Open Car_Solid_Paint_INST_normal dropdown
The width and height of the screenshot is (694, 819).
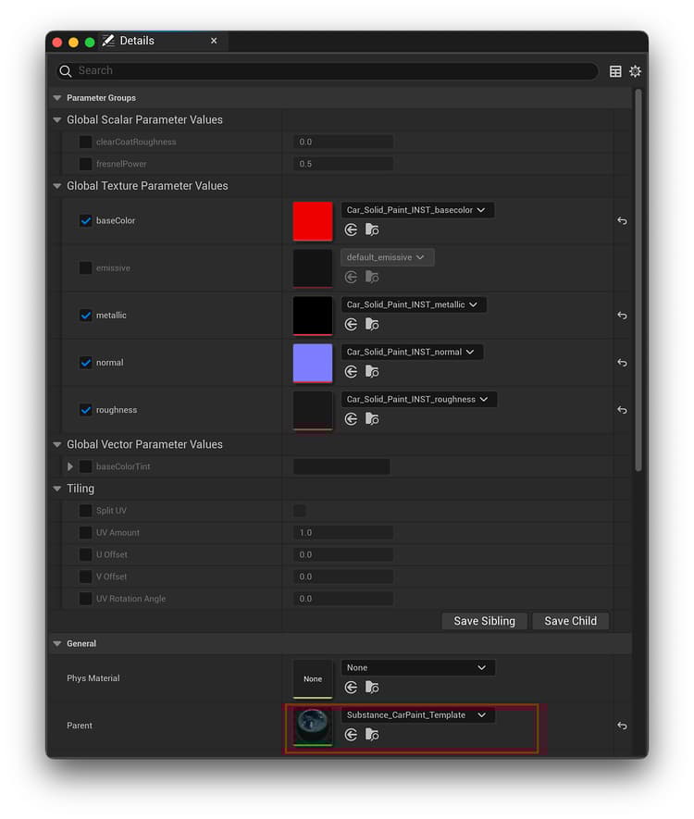tap(412, 352)
